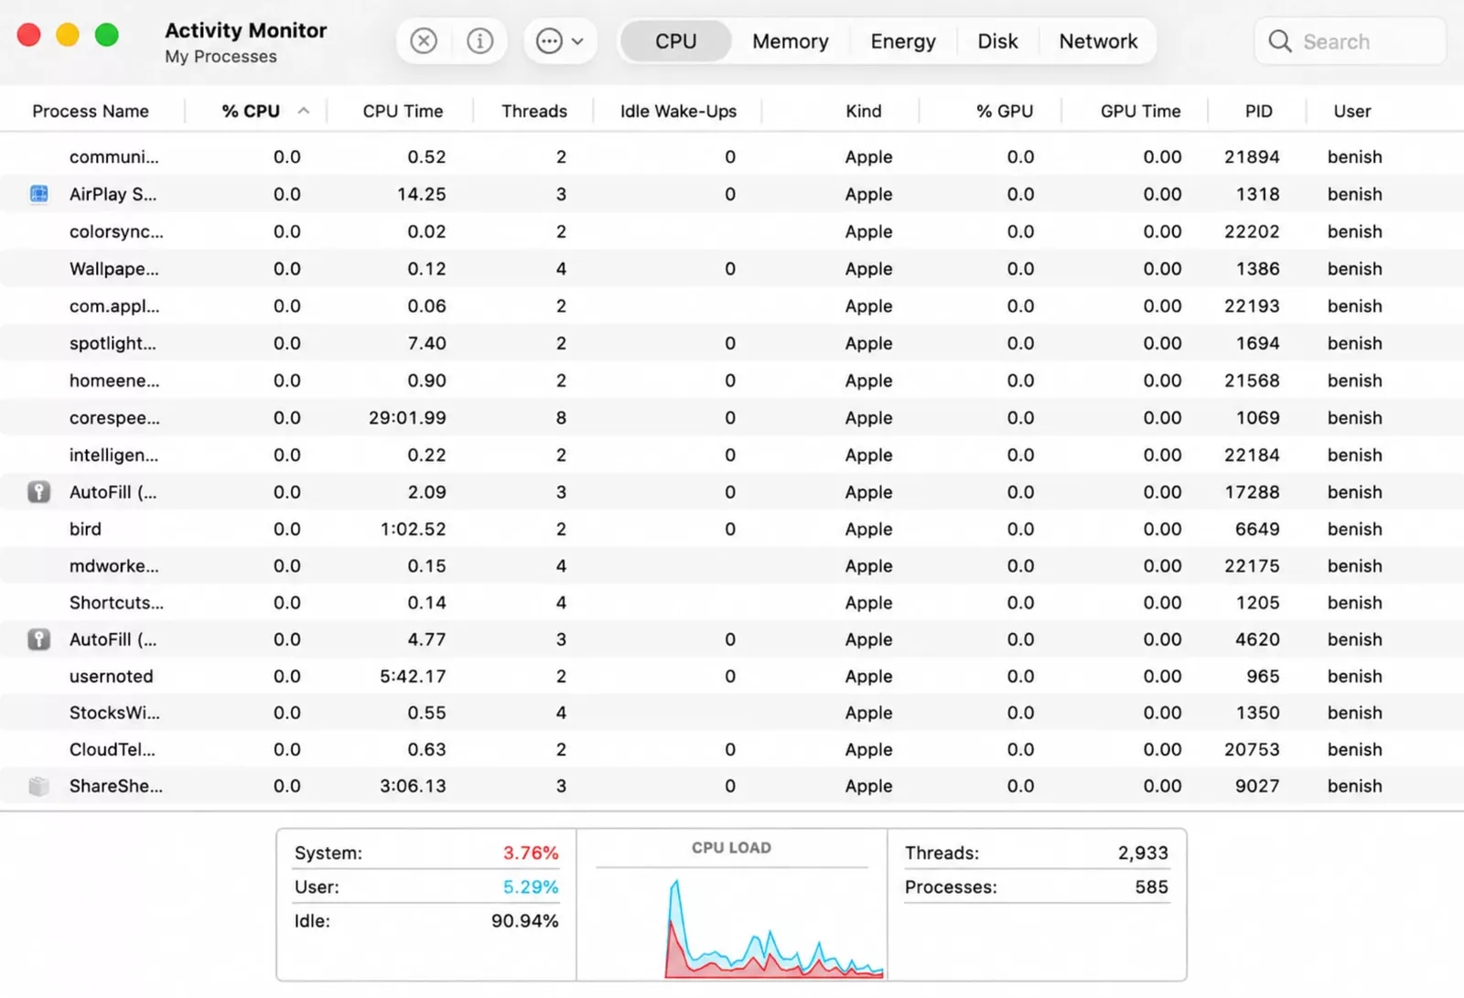Screen dimensions: 1464x998
Task: Sort by % GPU column header
Action: coord(1005,111)
